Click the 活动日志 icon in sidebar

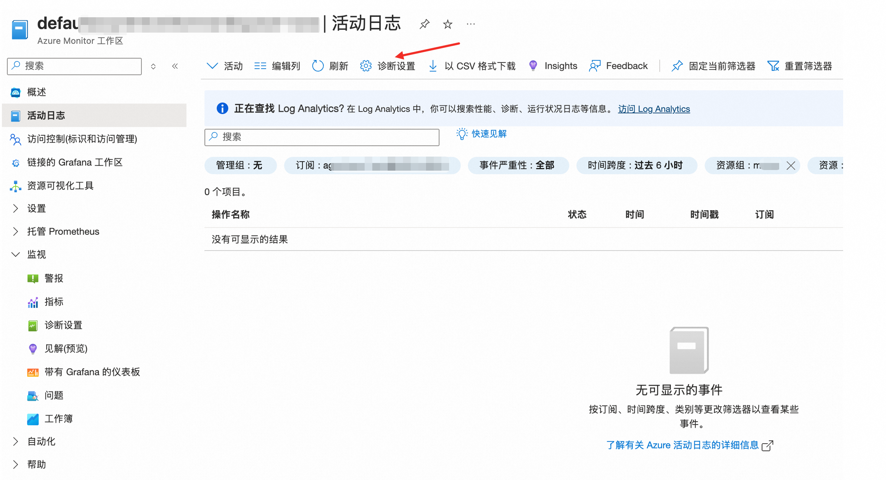[15, 116]
